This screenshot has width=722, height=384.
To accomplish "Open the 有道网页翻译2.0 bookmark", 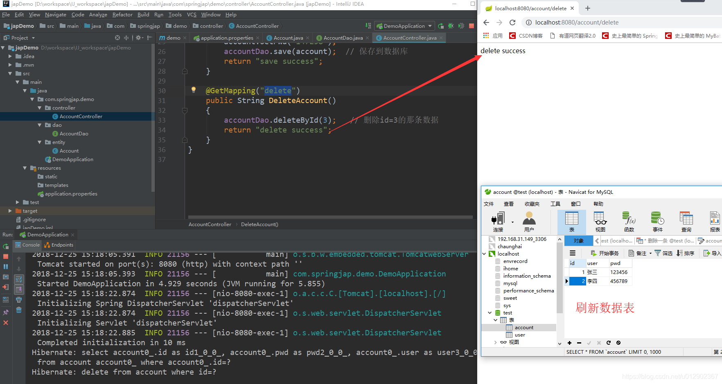I will pyautogui.click(x=573, y=36).
